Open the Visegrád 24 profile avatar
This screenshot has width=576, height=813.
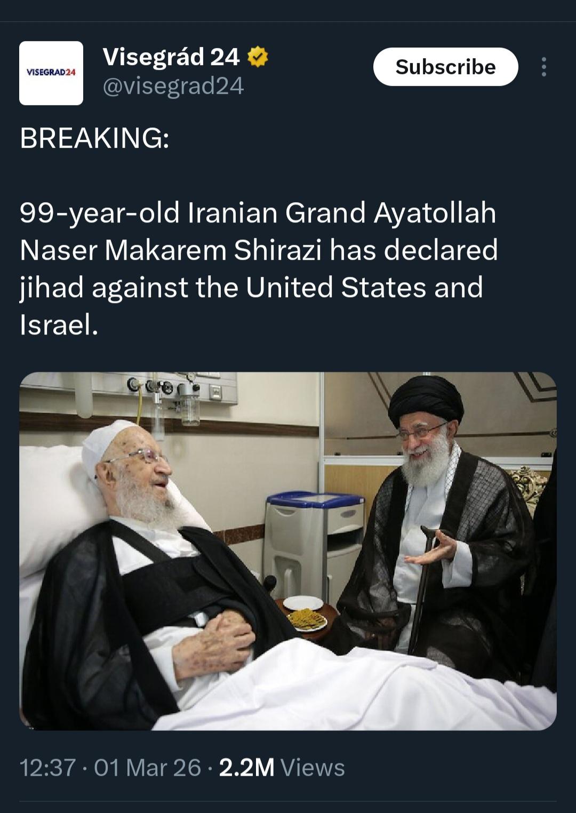pyautogui.click(x=51, y=73)
